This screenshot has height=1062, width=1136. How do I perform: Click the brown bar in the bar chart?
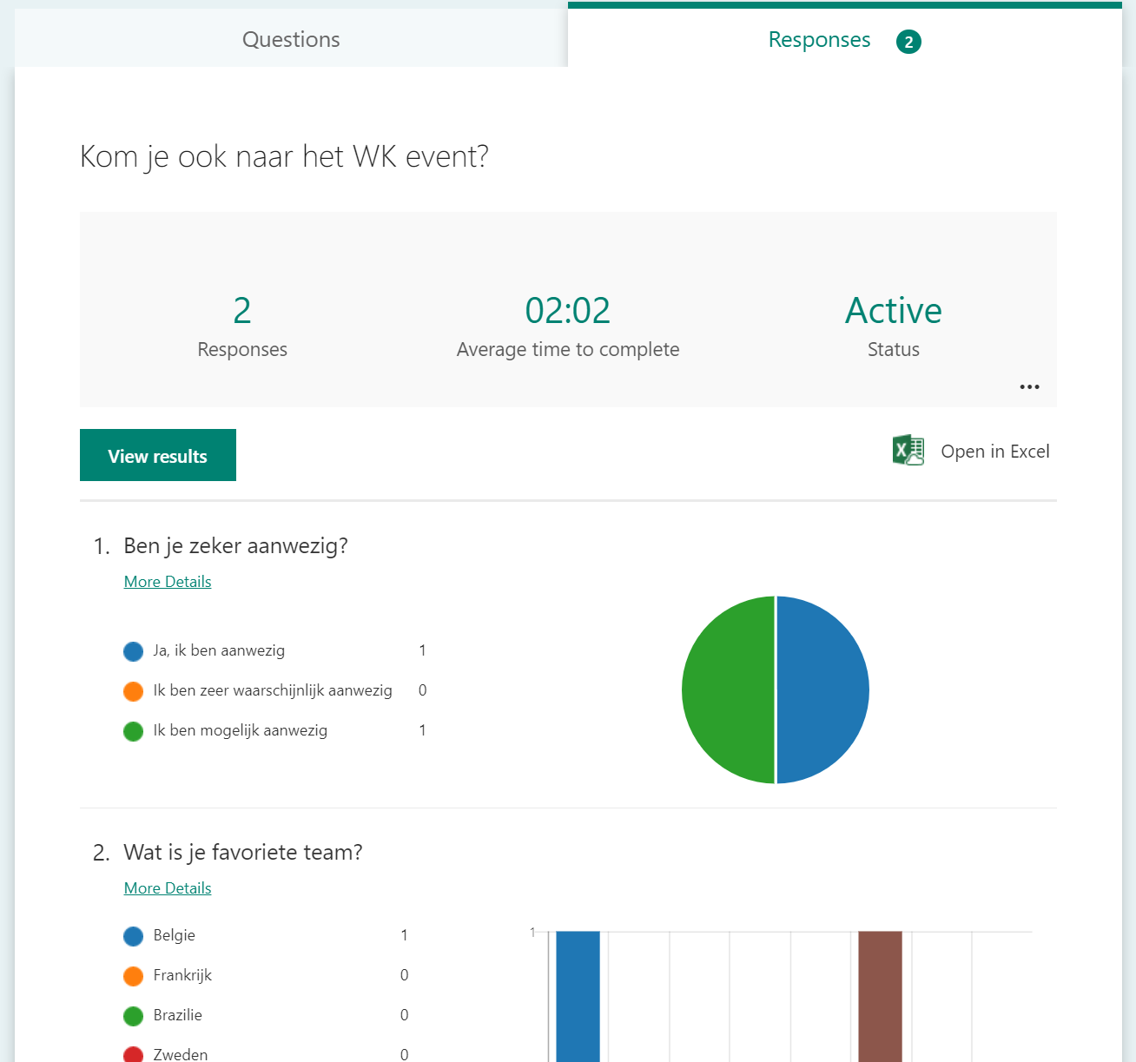click(880, 997)
